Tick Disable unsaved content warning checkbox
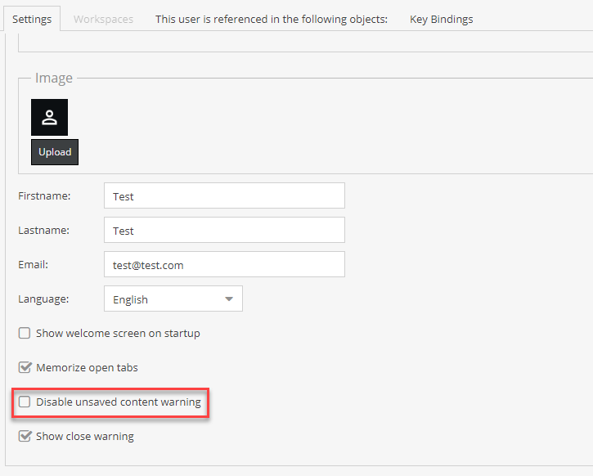 [x=25, y=402]
